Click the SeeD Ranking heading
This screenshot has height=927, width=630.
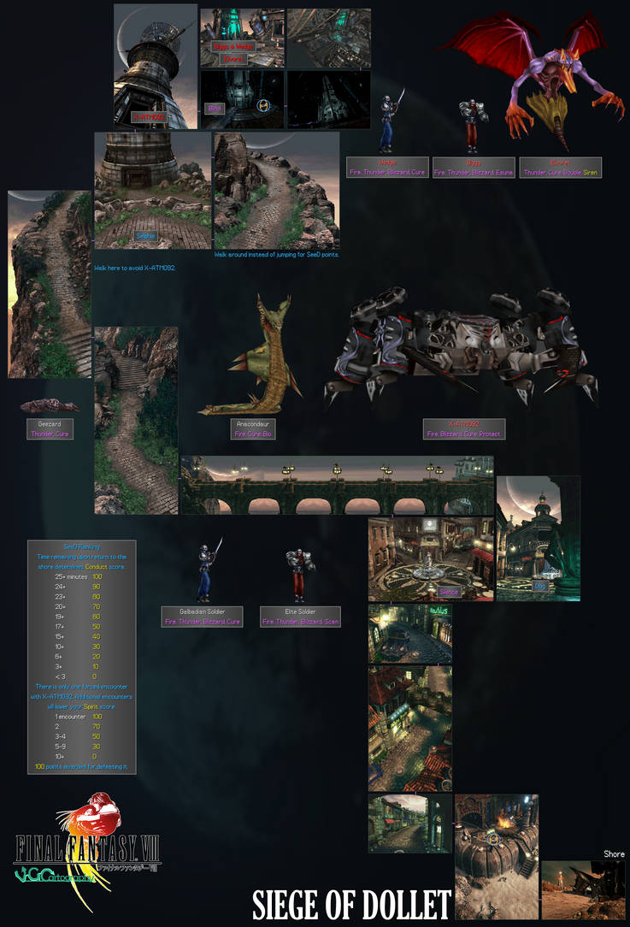click(81, 546)
